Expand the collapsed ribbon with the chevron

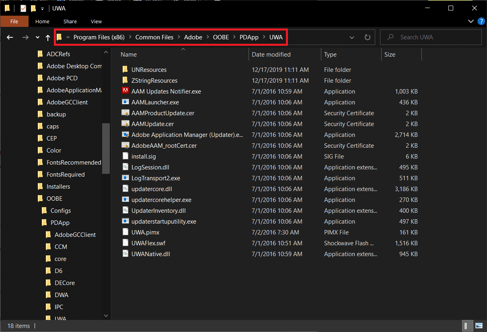471,21
